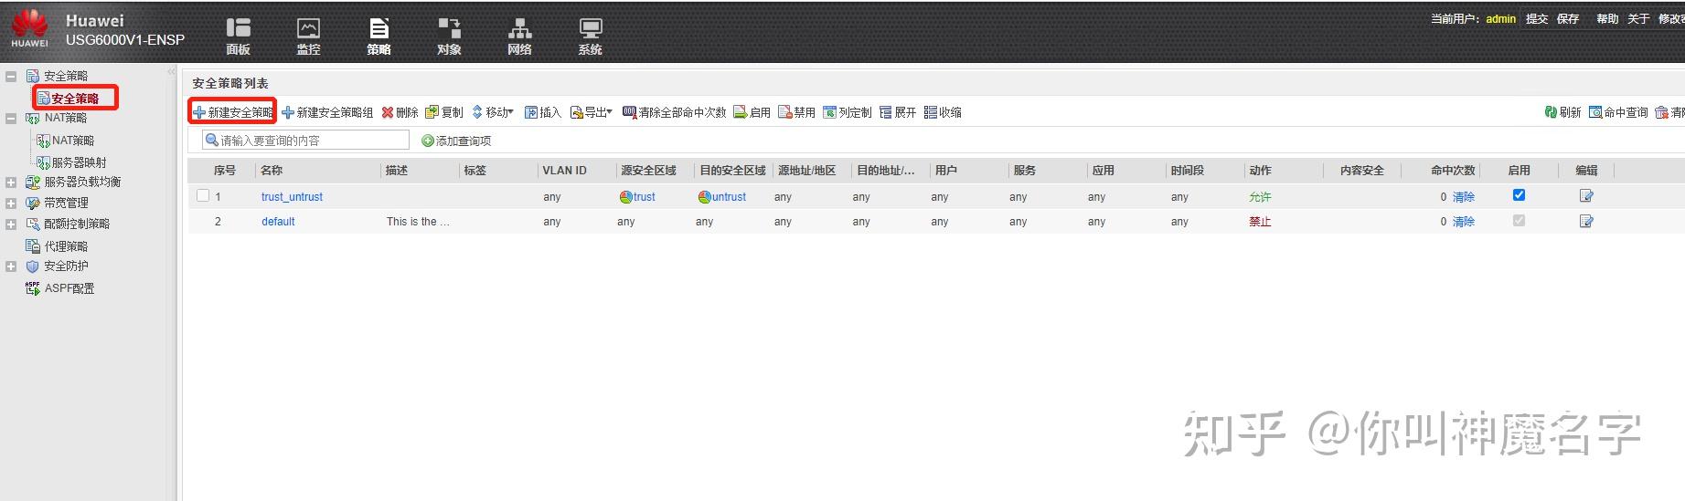The image size is (1685, 501).
Task: Expand the 服务器负载均衡 tree node
Action: coord(11,182)
